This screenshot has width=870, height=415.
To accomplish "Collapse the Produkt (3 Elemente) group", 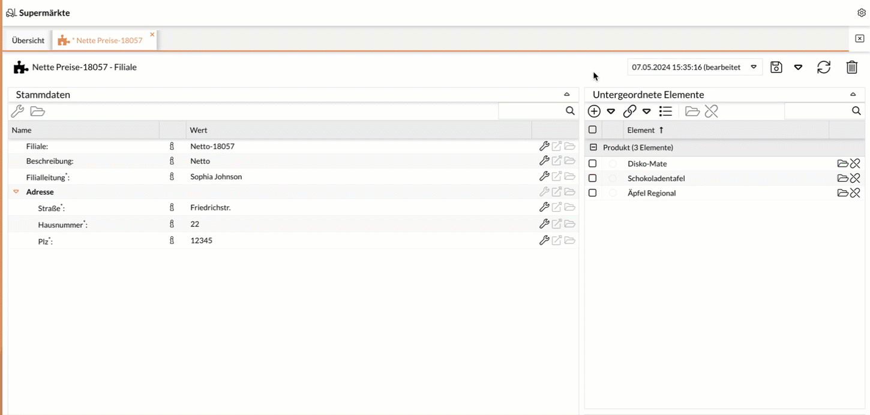I will [593, 148].
